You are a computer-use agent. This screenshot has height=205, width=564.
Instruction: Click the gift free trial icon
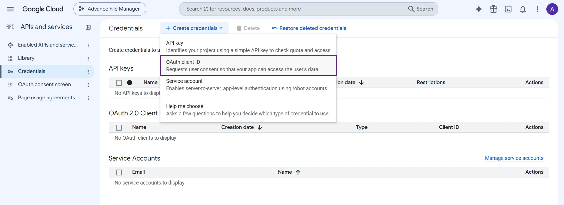point(493,9)
